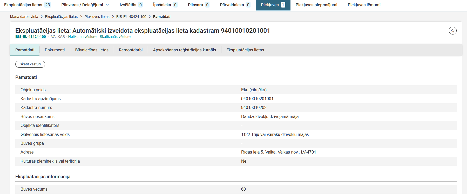This screenshot has height=194, width=467.
Task: Open the Būvniecības lietas tab
Action: pos(92,50)
